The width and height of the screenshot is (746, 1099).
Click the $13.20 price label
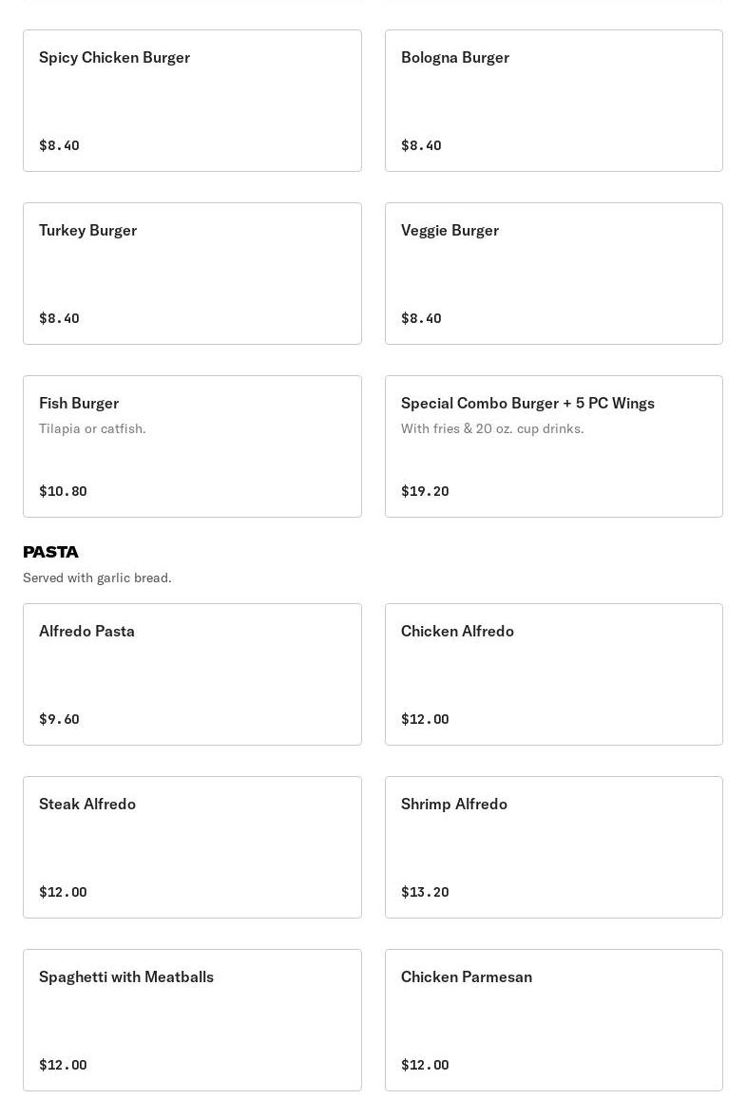425,892
